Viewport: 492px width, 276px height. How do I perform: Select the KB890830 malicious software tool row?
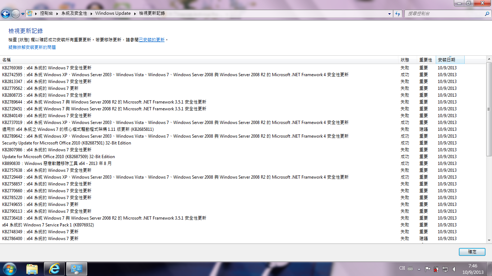pos(243,163)
